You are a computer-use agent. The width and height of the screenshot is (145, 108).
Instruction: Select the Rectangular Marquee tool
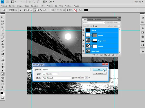(x=3, y=21)
